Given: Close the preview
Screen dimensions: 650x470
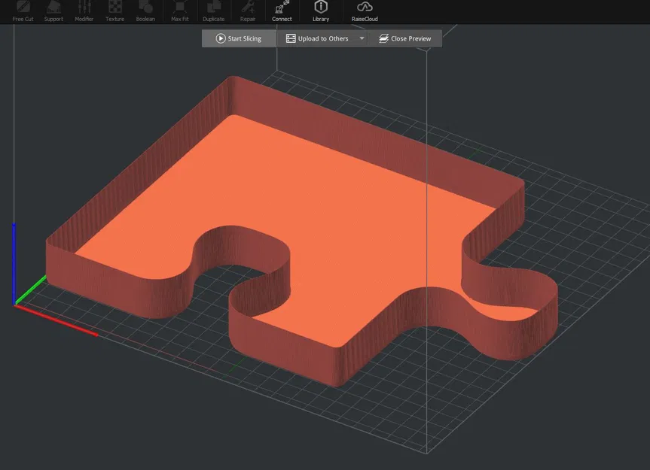Looking at the screenshot, I should (404, 38).
